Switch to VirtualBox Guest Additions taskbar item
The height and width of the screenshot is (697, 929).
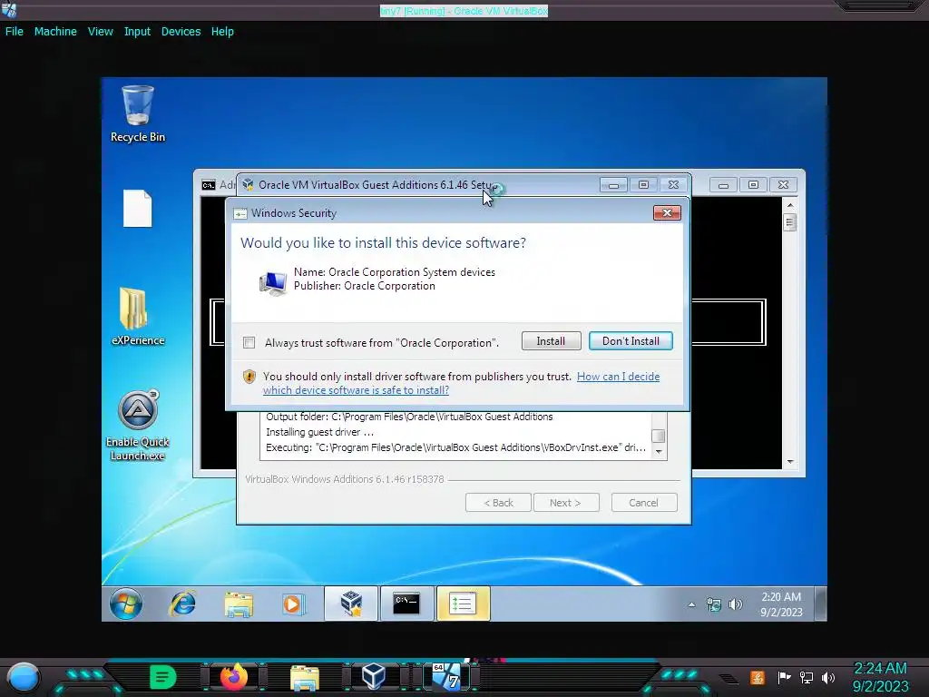coord(351,604)
